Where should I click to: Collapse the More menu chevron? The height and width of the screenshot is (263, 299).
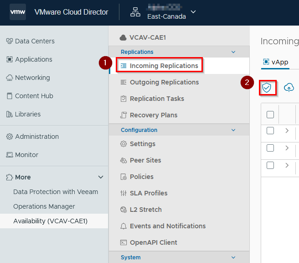click(x=101, y=177)
